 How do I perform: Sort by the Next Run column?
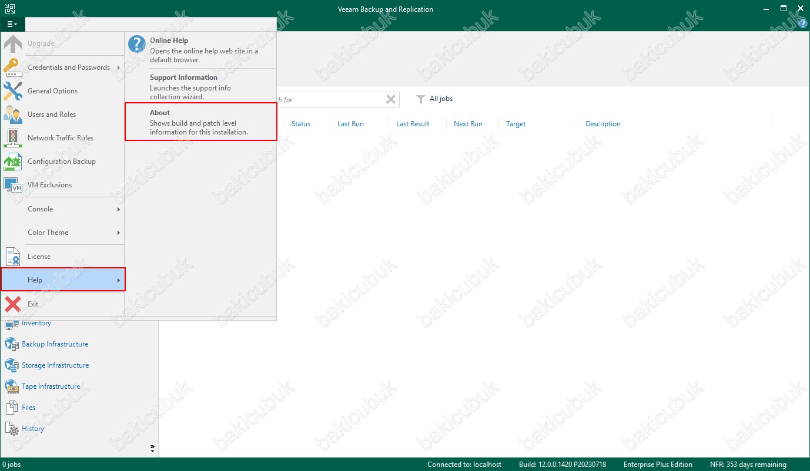(468, 124)
